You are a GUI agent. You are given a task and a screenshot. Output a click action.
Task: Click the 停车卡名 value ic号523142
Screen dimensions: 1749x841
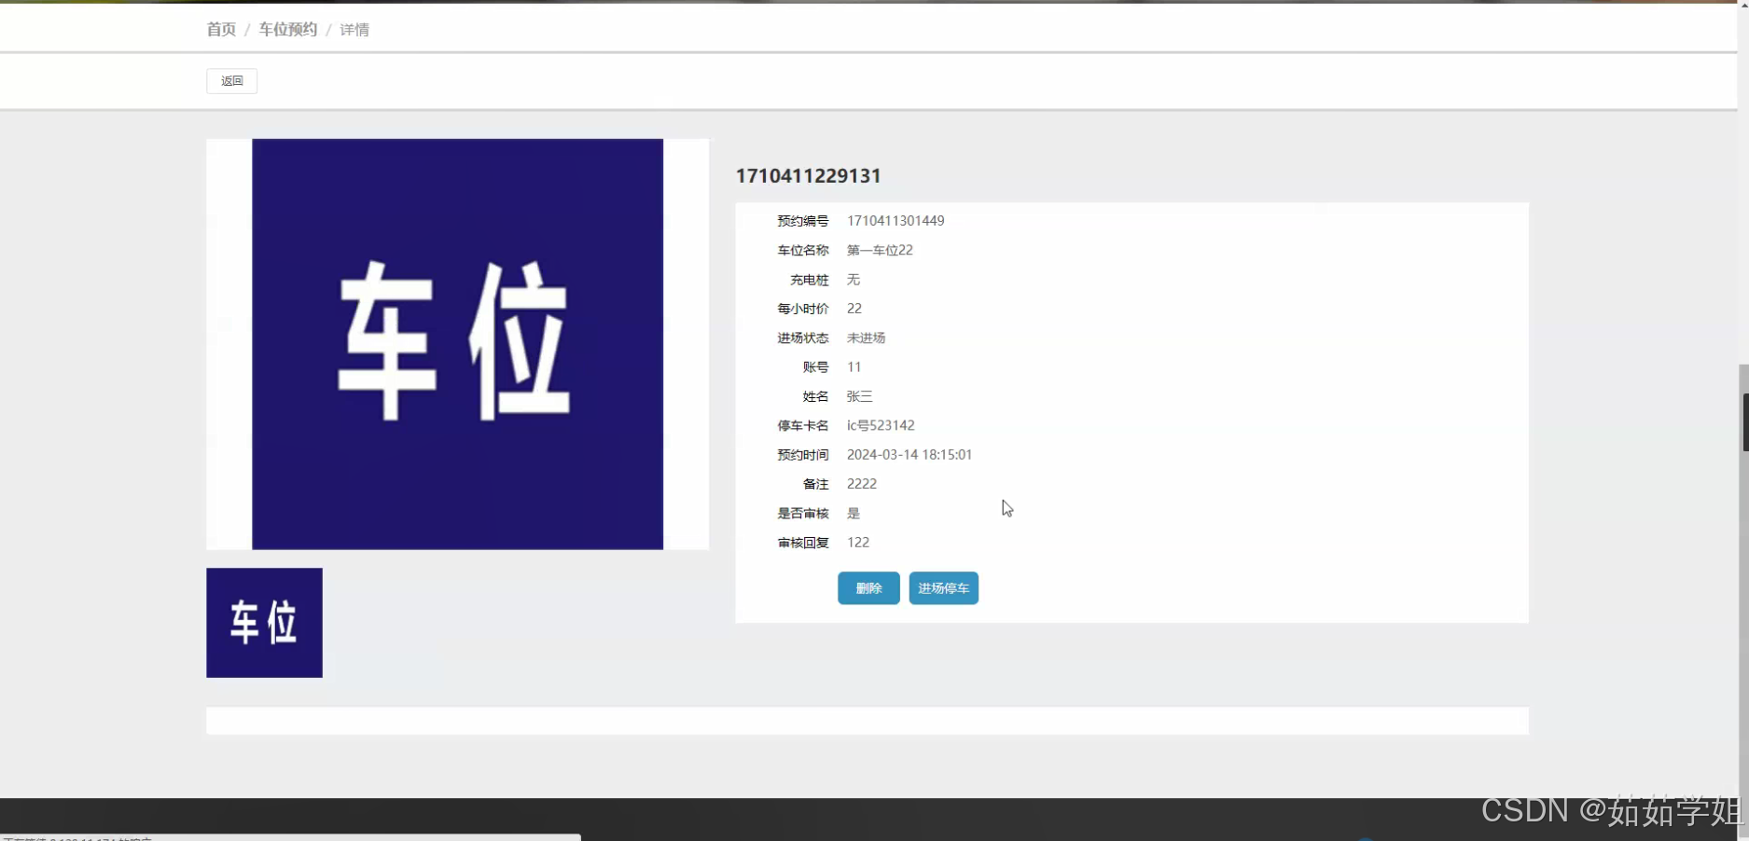coord(880,425)
